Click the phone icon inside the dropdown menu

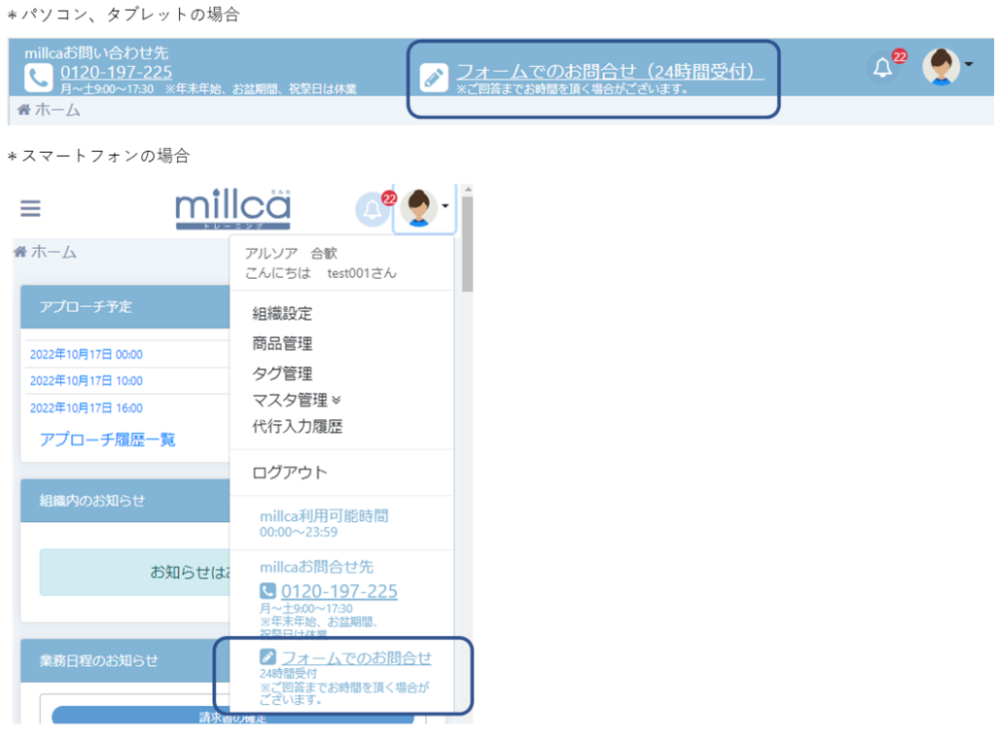[268, 591]
